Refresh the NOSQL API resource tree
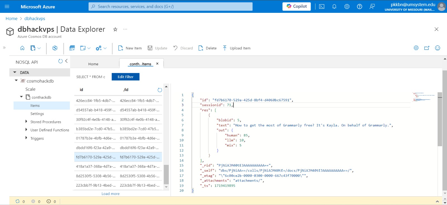Viewport: 447px width, 205px height. (x=60, y=61)
